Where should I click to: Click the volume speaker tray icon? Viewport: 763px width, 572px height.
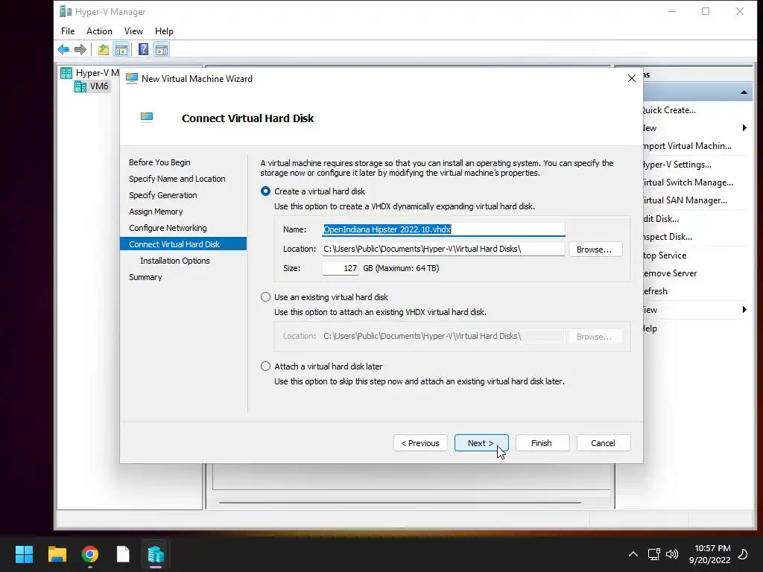tap(672, 554)
